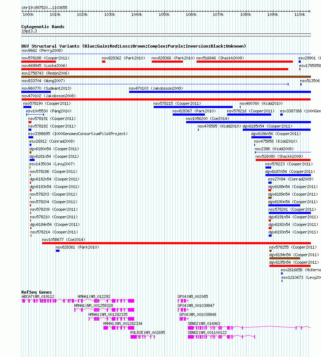Click esv3398695 1000GenomesConsortiumPilotProject label
The image size is (321, 357).
pyautogui.click(x=78, y=134)
